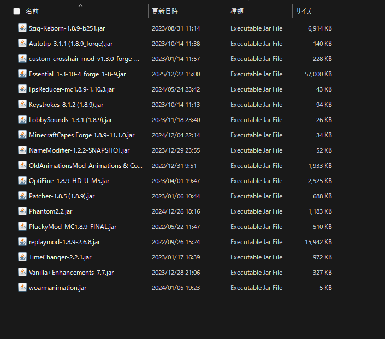
Task: Click the jar icon of Essential_1-3-10-4 file
Action: pyautogui.click(x=22, y=74)
